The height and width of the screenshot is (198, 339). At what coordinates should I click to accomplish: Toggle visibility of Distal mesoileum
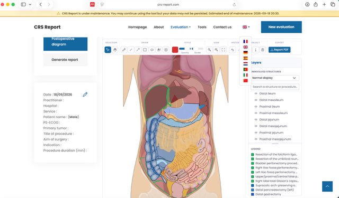[256, 100]
